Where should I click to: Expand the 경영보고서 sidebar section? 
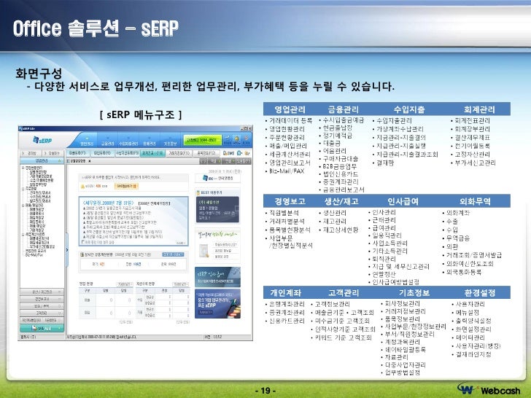pyautogui.click(x=42, y=299)
